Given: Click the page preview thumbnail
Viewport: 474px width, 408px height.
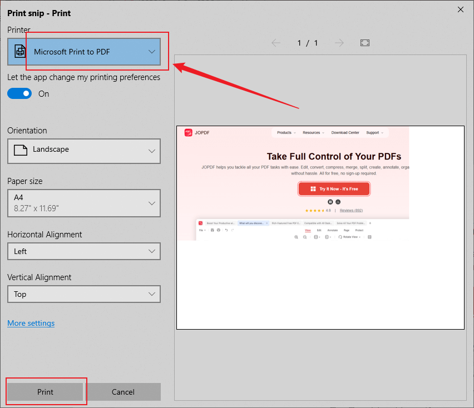Looking at the screenshot, I should click(320, 228).
